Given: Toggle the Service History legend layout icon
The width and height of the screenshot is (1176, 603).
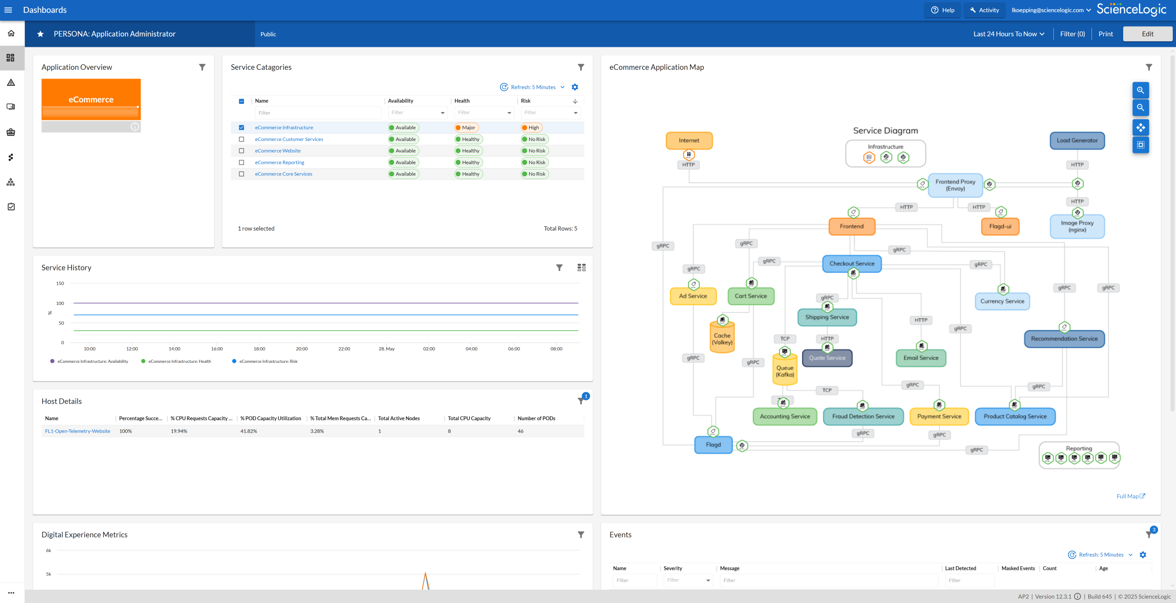Looking at the screenshot, I should 582,268.
